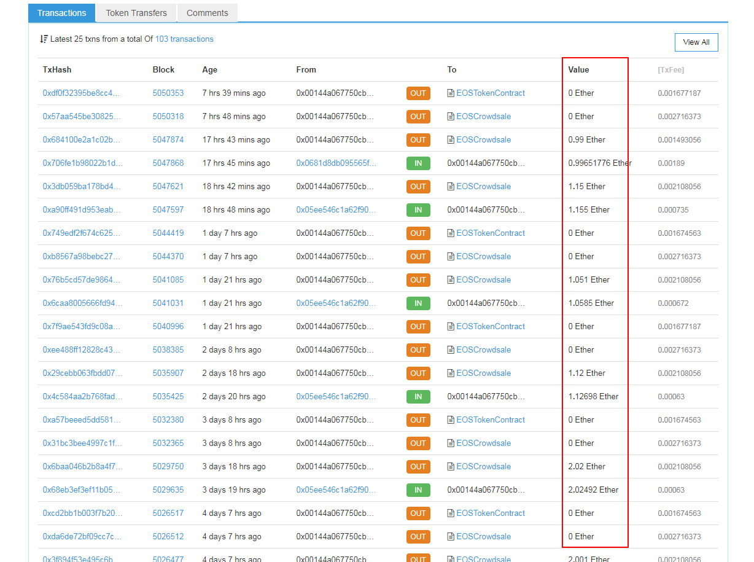Open block number 5047874
This screenshot has height=562, width=754.
pos(168,140)
